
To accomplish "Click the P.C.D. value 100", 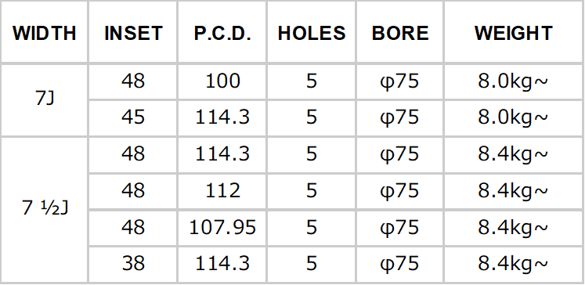I will coord(222,81).
